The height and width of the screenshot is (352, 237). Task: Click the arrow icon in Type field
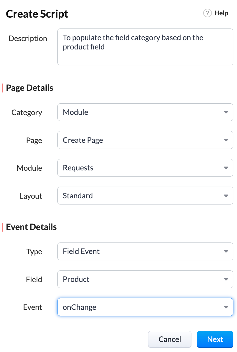point(226,251)
